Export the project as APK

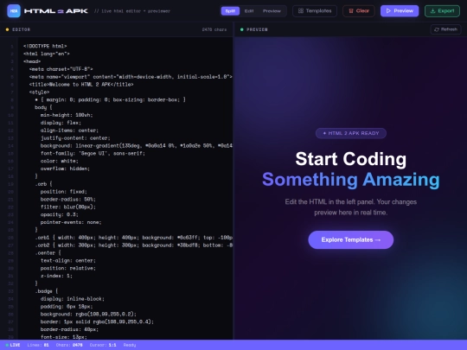442,11
